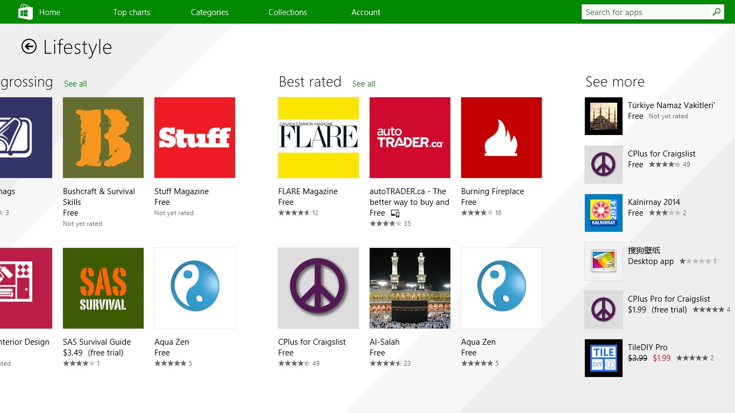Screen dimensions: 735x413
Task: Click the red $1.99 sale price of TileDIY Pro
Action: pos(662,358)
